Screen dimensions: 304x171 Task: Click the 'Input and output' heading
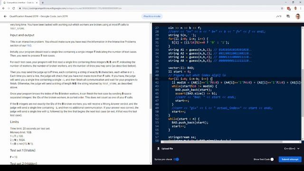pyautogui.click(x=22, y=35)
